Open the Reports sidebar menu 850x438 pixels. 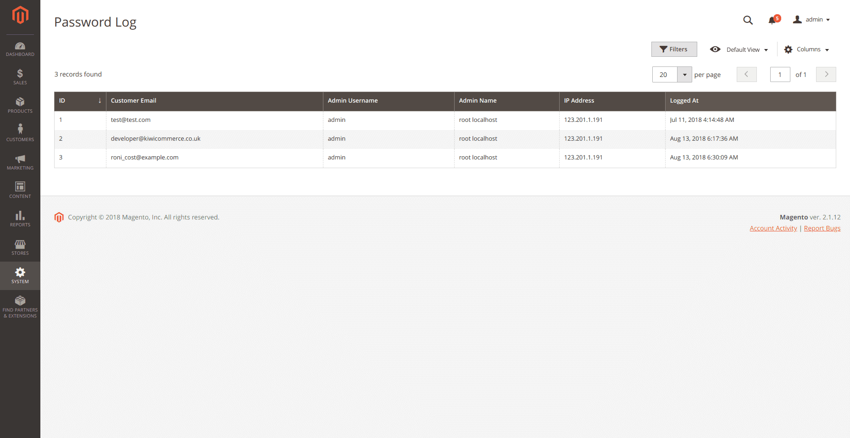tap(20, 219)
